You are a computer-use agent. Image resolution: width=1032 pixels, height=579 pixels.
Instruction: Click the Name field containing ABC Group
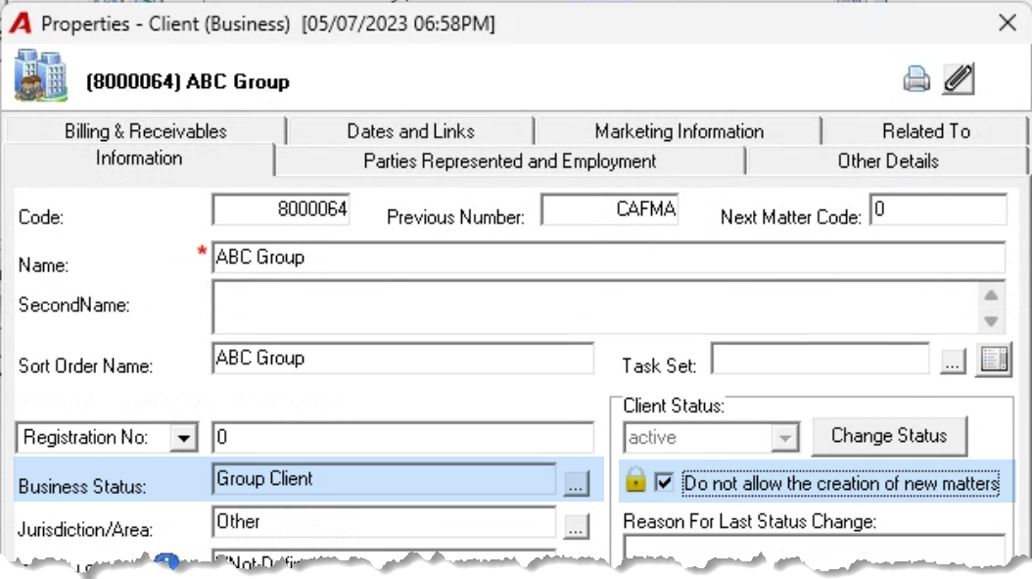coord(609,257)
